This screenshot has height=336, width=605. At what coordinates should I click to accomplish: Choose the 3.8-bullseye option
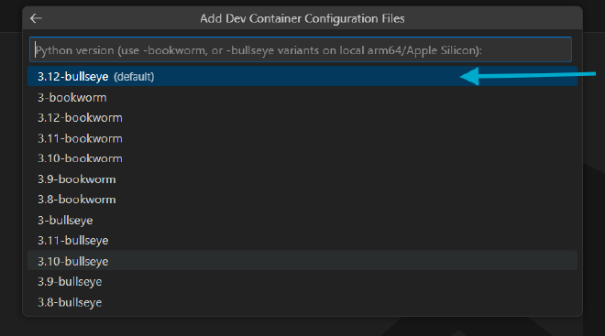click(x=302, y=302)
